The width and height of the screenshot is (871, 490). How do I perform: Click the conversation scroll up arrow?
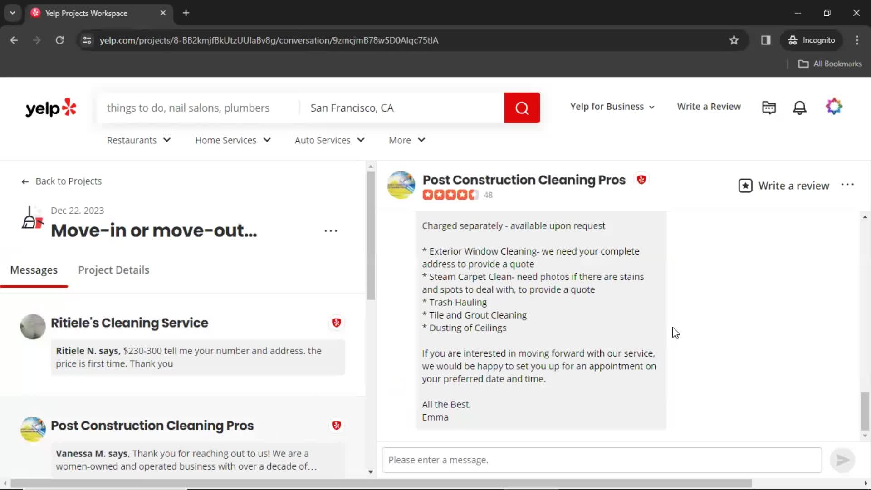click(865, 217)
